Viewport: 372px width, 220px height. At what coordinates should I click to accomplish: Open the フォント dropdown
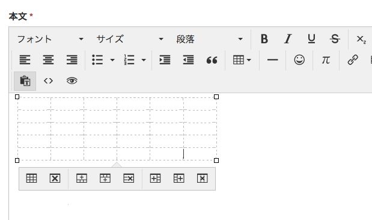coord(50,39)
